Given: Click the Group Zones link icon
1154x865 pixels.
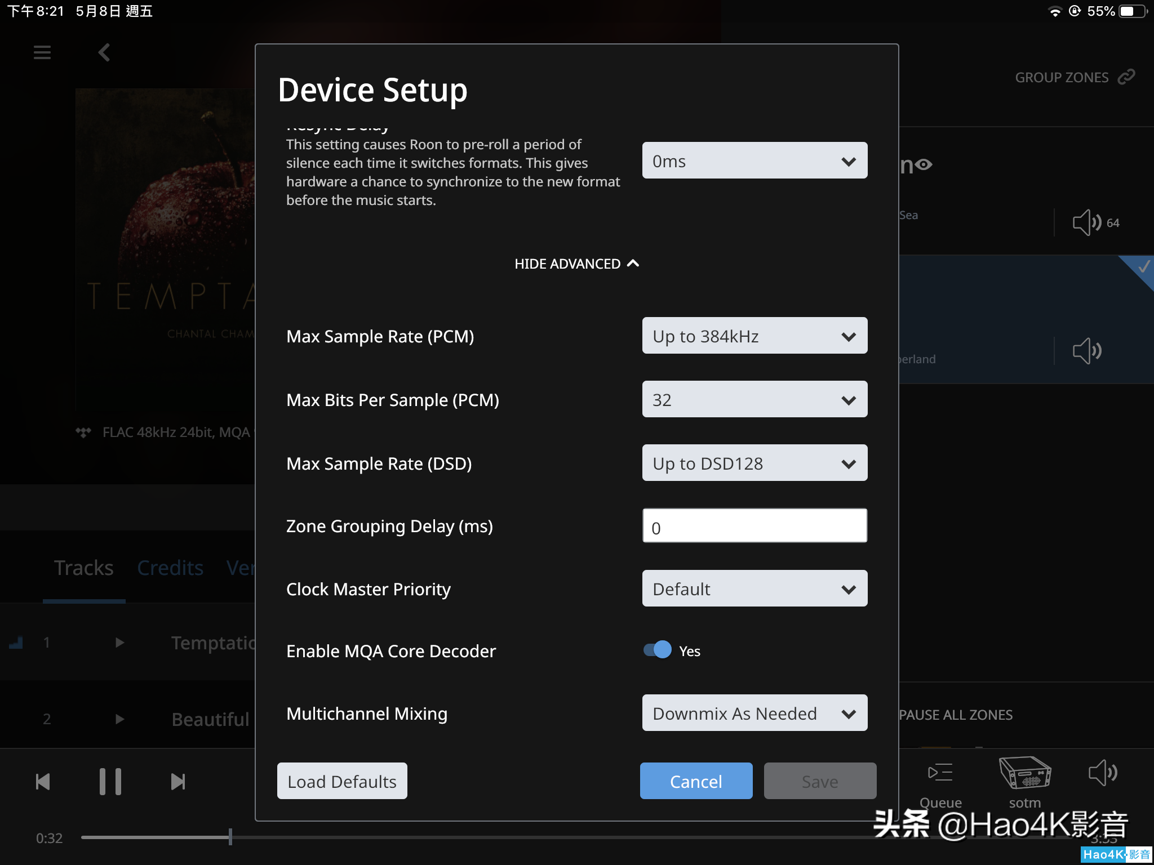Looking at the screenshot, I should pos(1126,77).
